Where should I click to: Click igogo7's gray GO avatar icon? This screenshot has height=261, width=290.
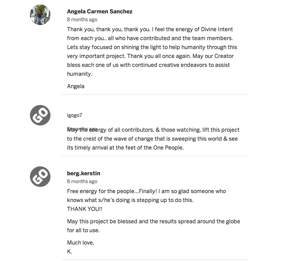pyautogui.click(x=40, y=115)
